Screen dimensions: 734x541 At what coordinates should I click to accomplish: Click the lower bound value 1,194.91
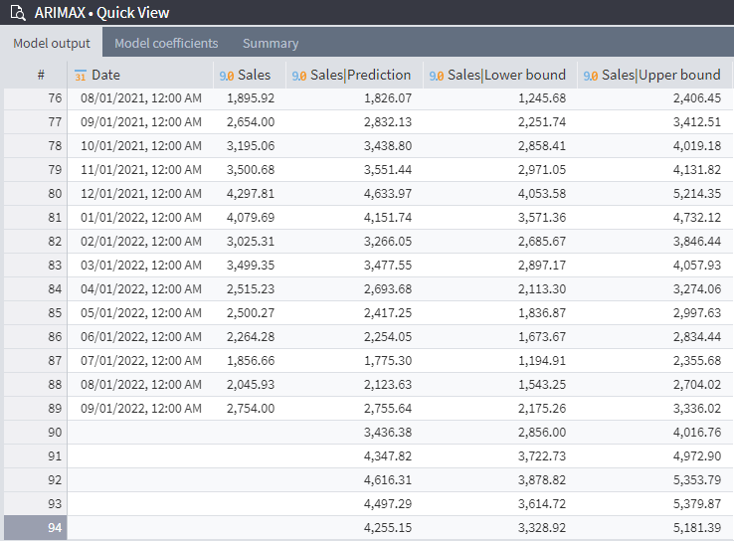[x=542, y=361]
